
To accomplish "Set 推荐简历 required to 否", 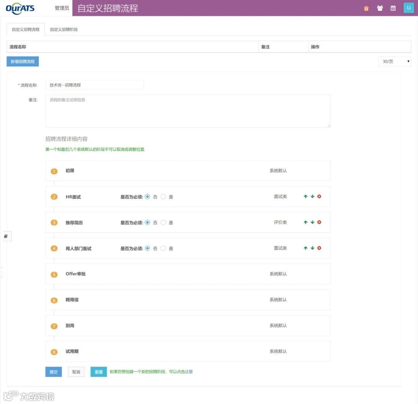I will pyautogui.click(x=147, y=222).
